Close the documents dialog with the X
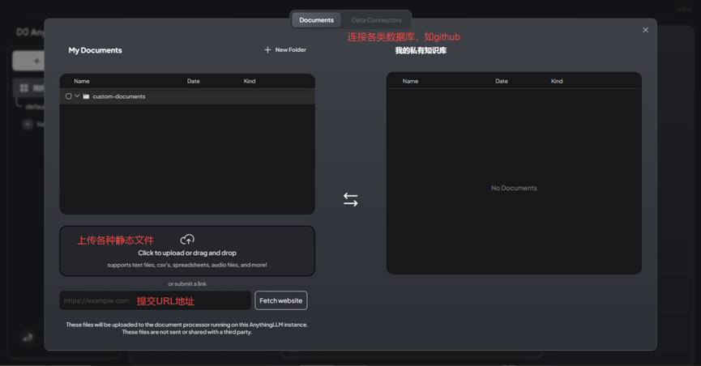Screen dimensions: 701x366 pyautogui.click(x=645, y=30)
